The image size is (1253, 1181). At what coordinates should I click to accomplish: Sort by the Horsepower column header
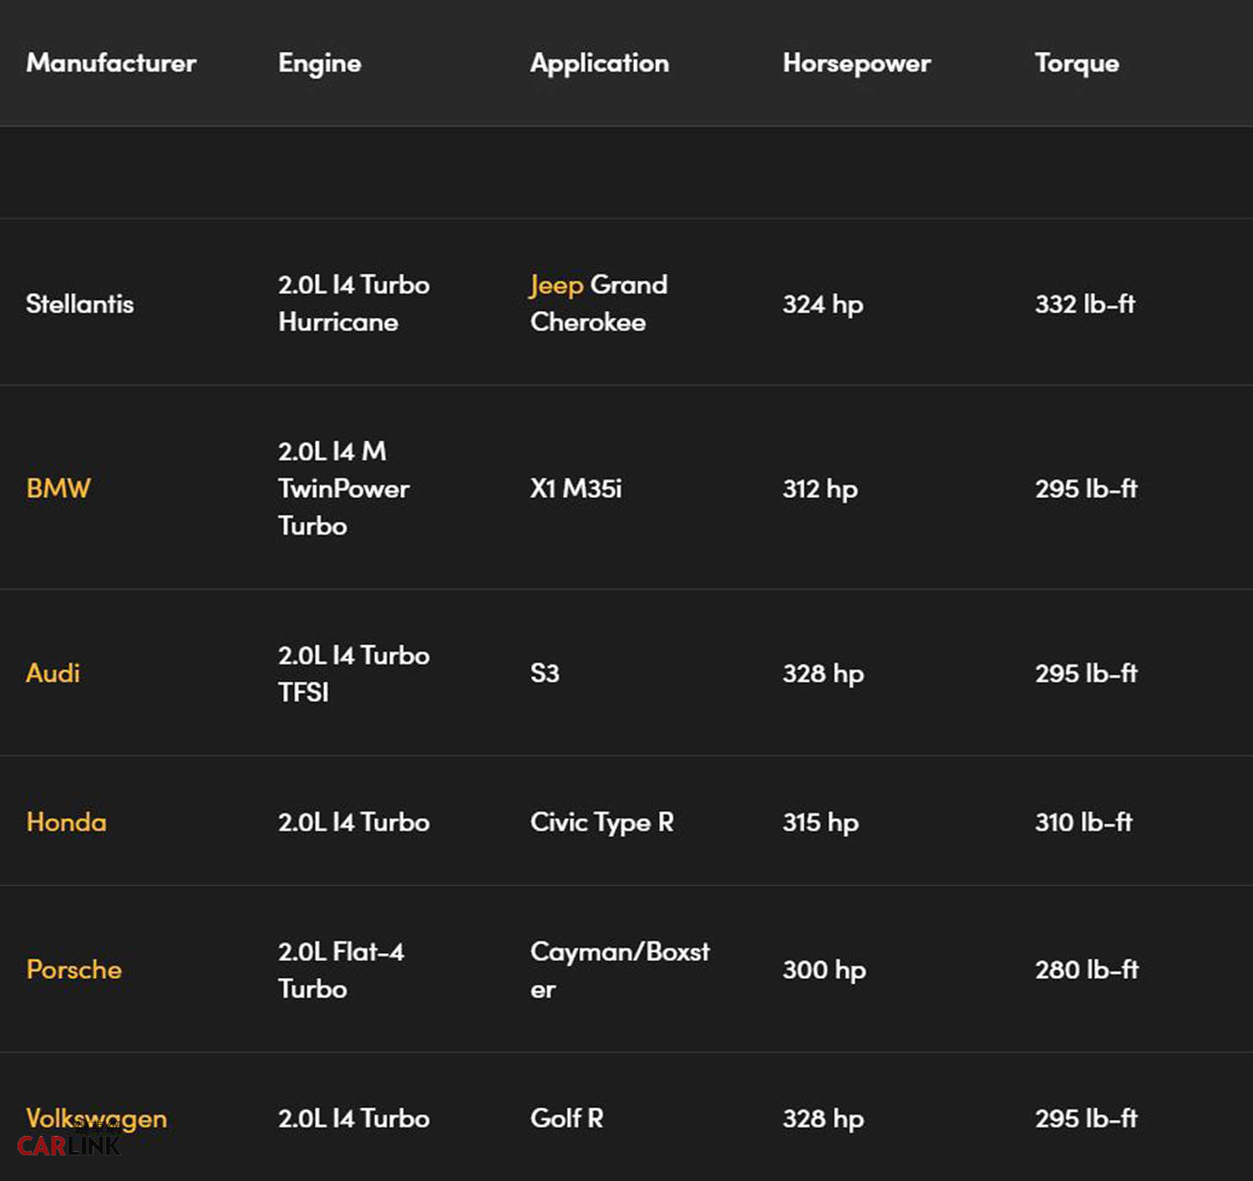(x=856, y=63)
